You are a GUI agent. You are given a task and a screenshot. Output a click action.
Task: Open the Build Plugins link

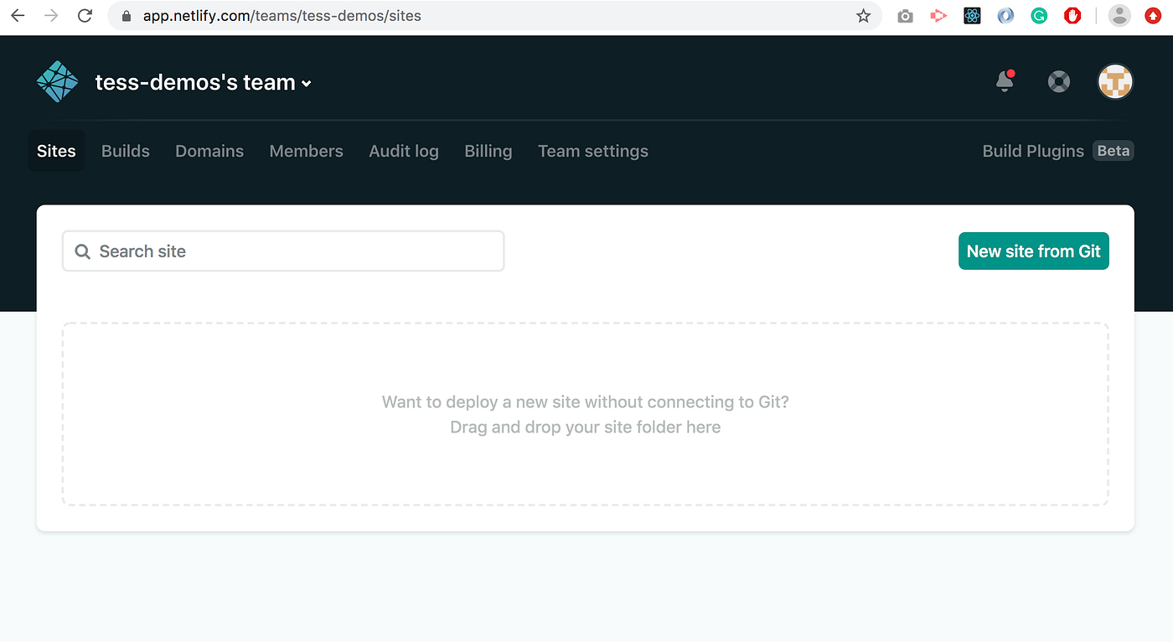(1033, 151)
